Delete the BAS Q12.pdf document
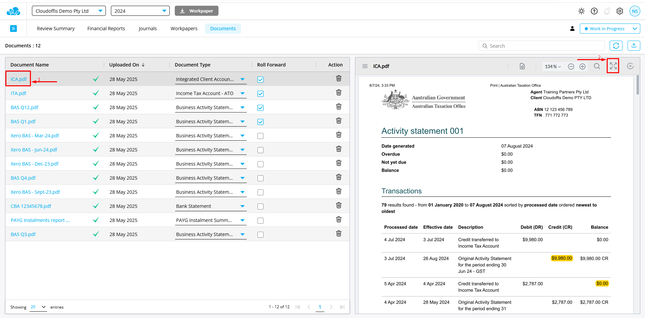This screenshot has height=318, width=645. [x=339, y=106]
